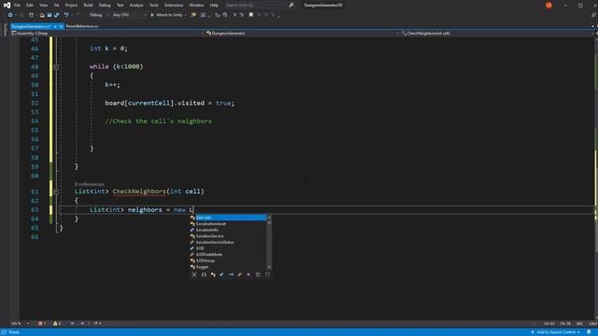This screenshot has height=336, width=598.
Task: Click the Attach to Unity button
Action: coord(166,15)
